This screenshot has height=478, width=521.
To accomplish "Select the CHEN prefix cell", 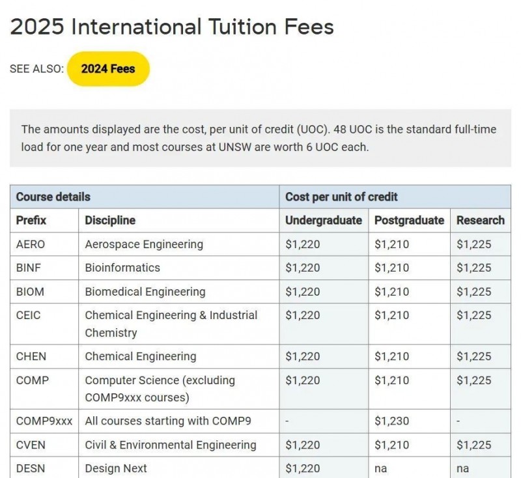I will click(44, 356).
